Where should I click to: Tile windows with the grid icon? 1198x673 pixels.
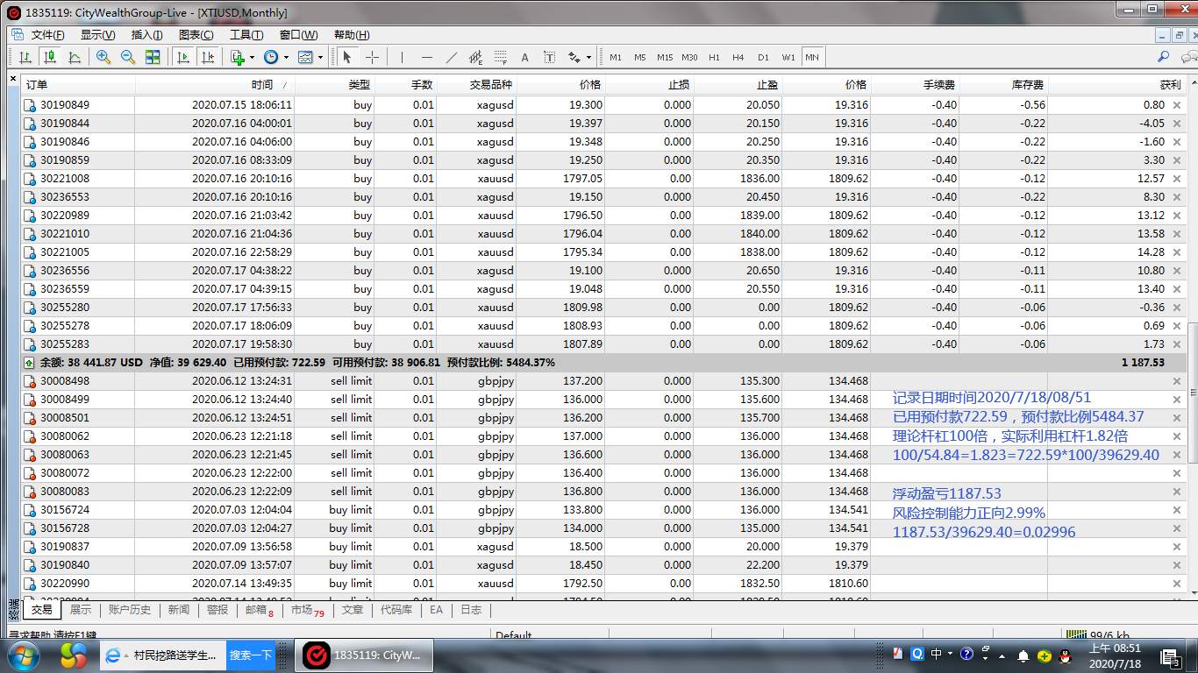153,57
